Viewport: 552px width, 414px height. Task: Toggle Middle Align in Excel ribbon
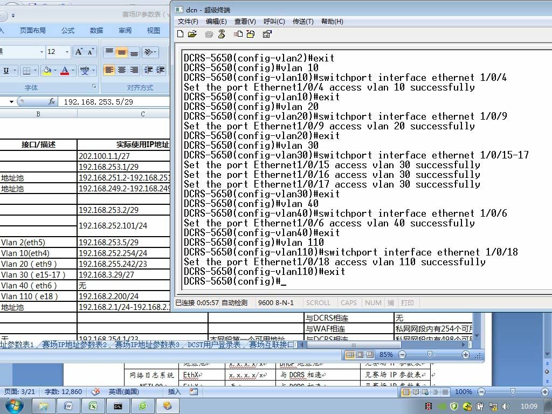(x=122, y=52)
